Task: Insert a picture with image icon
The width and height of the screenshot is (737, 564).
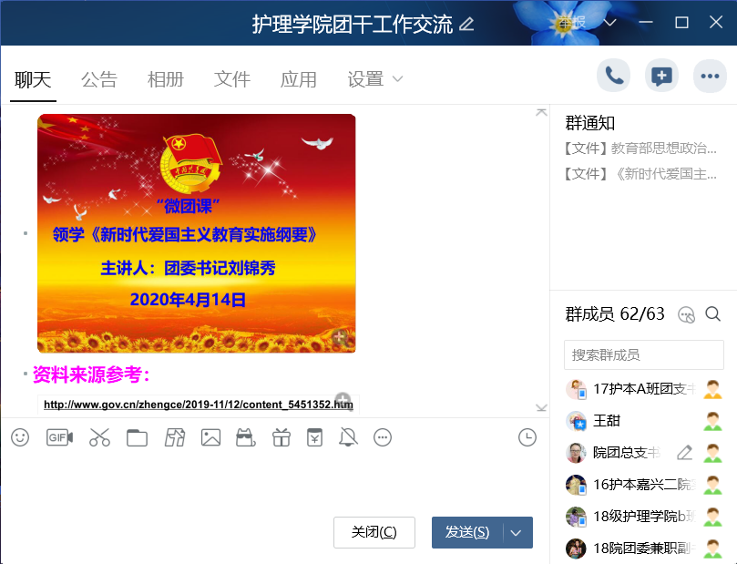Action: coord(210,437)
